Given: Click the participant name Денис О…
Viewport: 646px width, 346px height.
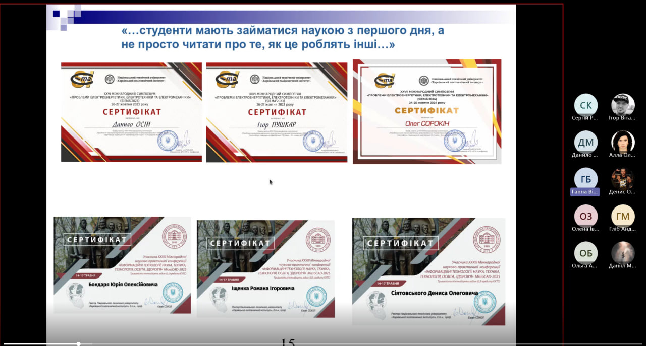Looking at the screenshot, I should (x=622, y=192).
